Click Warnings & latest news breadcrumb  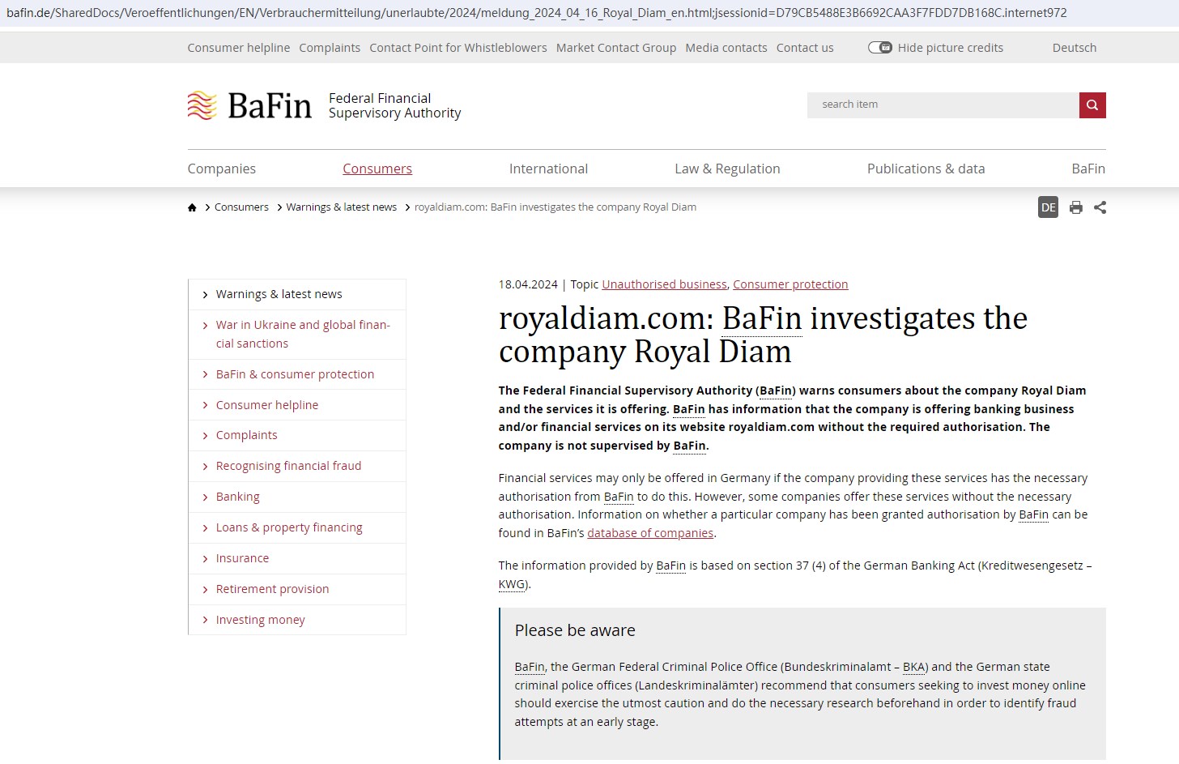pyautogui.click(x=342, y=207)
